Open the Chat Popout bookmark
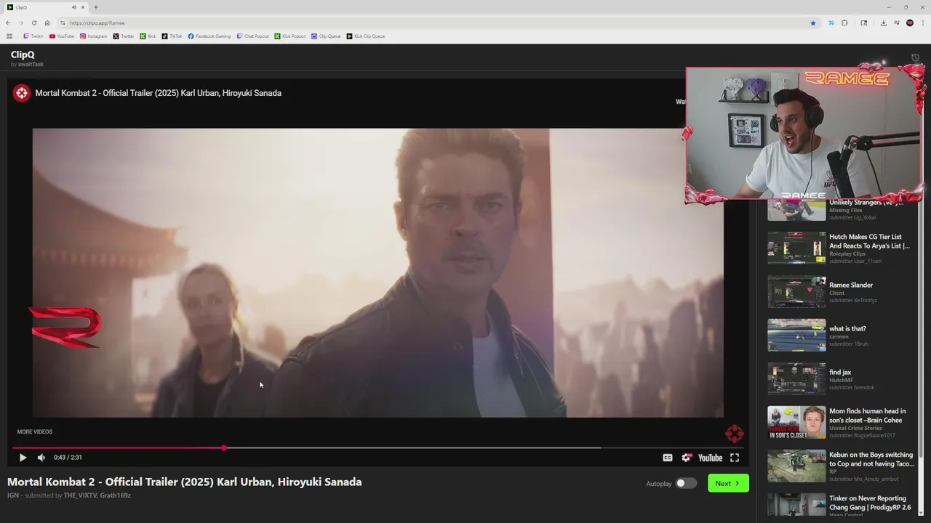This screenshot has width=931, height=523. [253, 36]
